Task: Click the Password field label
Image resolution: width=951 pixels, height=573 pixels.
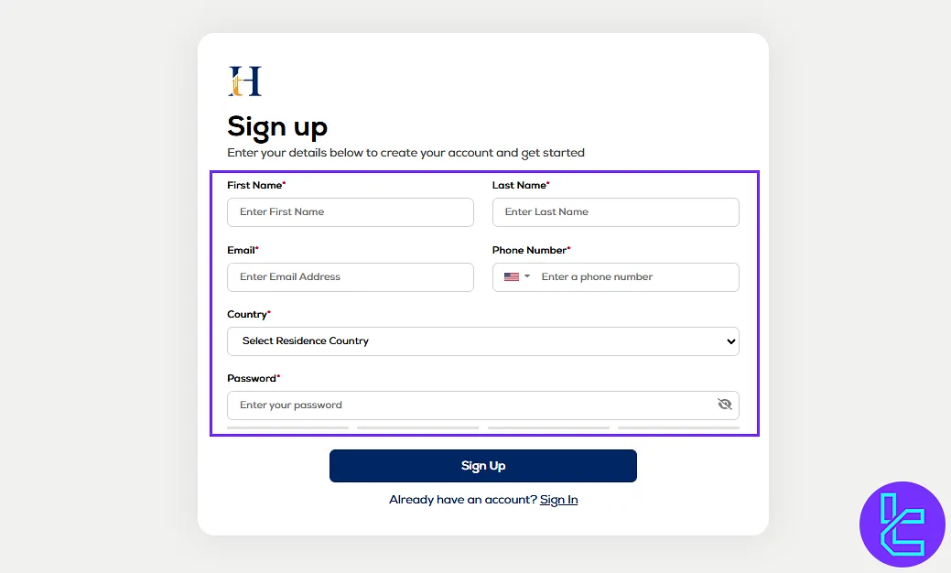Action: [x=251, y=377]
